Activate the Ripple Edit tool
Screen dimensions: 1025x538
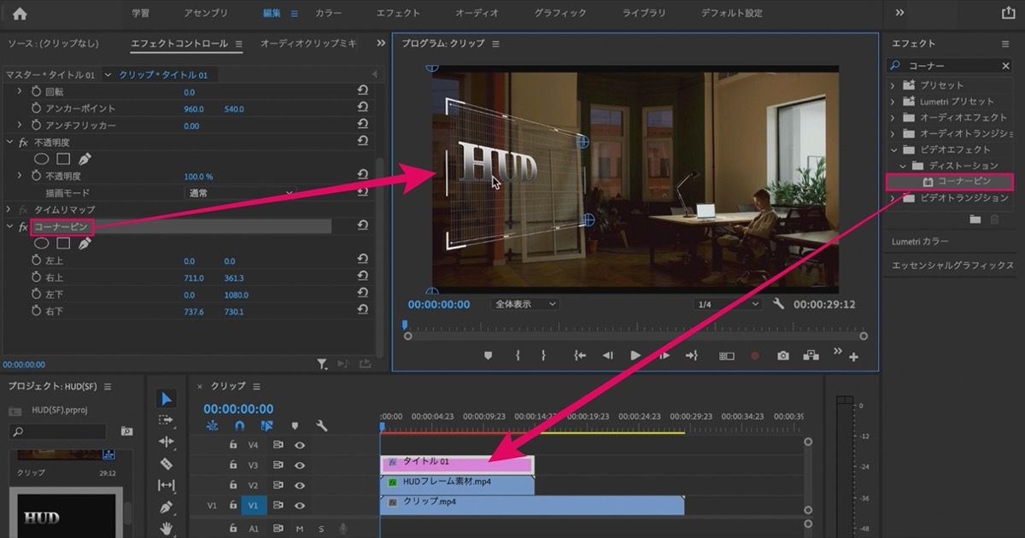click(167, 442)
